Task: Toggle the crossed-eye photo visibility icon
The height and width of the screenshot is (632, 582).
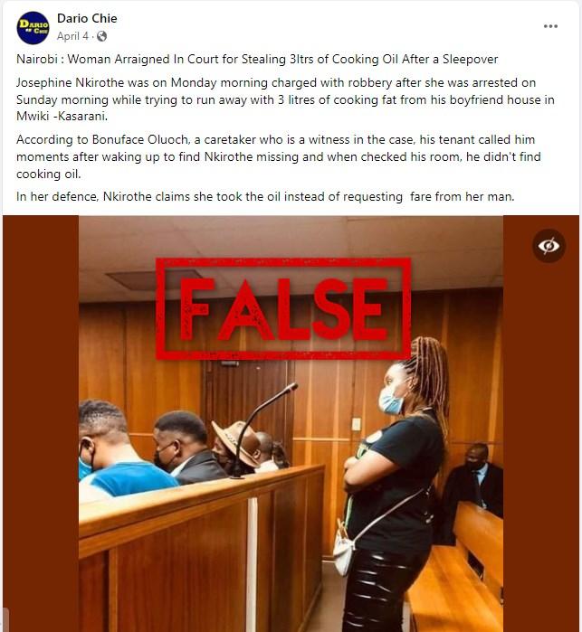Action: pyautogui.click(x=549, y=245)
